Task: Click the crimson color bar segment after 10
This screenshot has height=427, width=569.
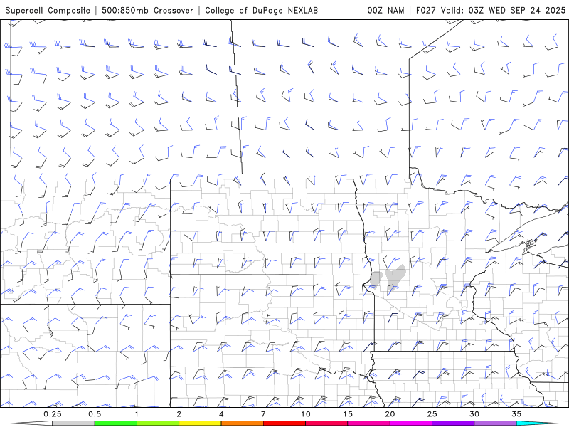Action: [326, 423]
